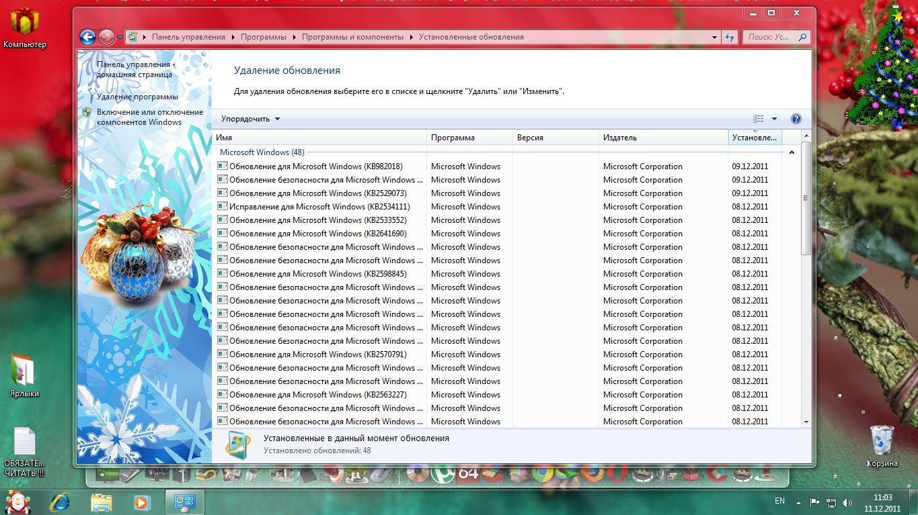Refresh the Installed Updates list
Screen dimensions: 918x515
(729, 37)
